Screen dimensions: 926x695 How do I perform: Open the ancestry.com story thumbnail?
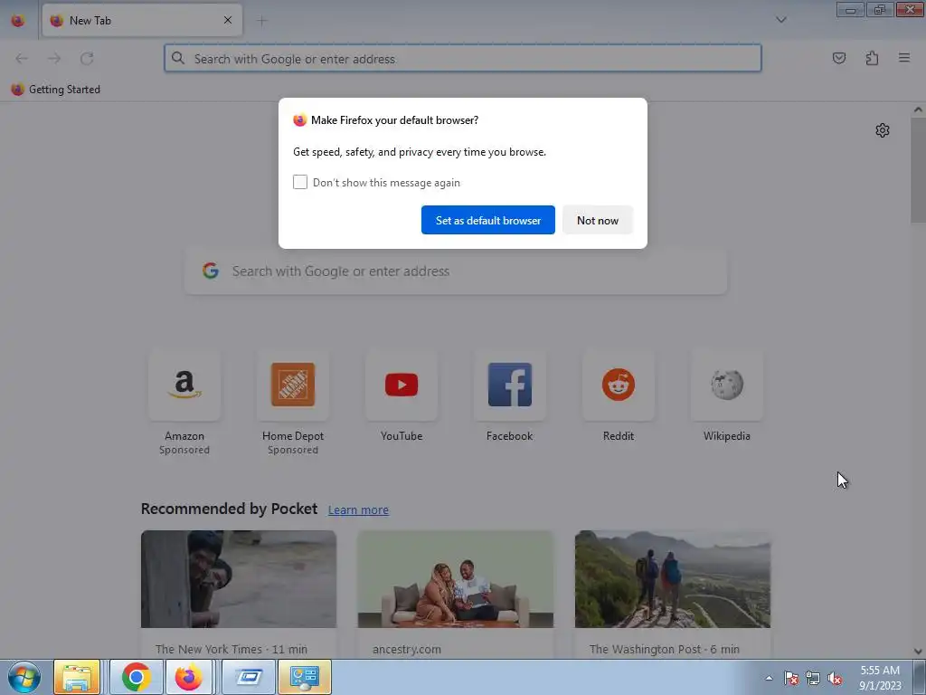point(456,578)
